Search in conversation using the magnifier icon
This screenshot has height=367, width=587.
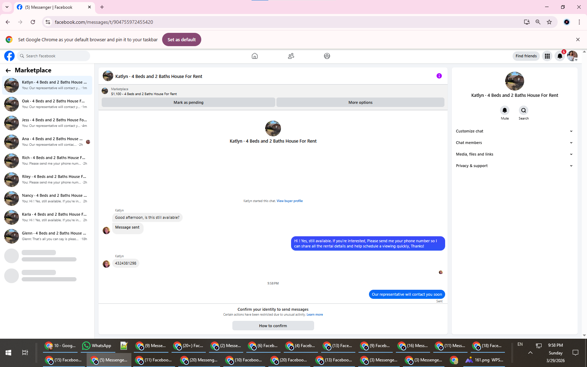(523, 110)
